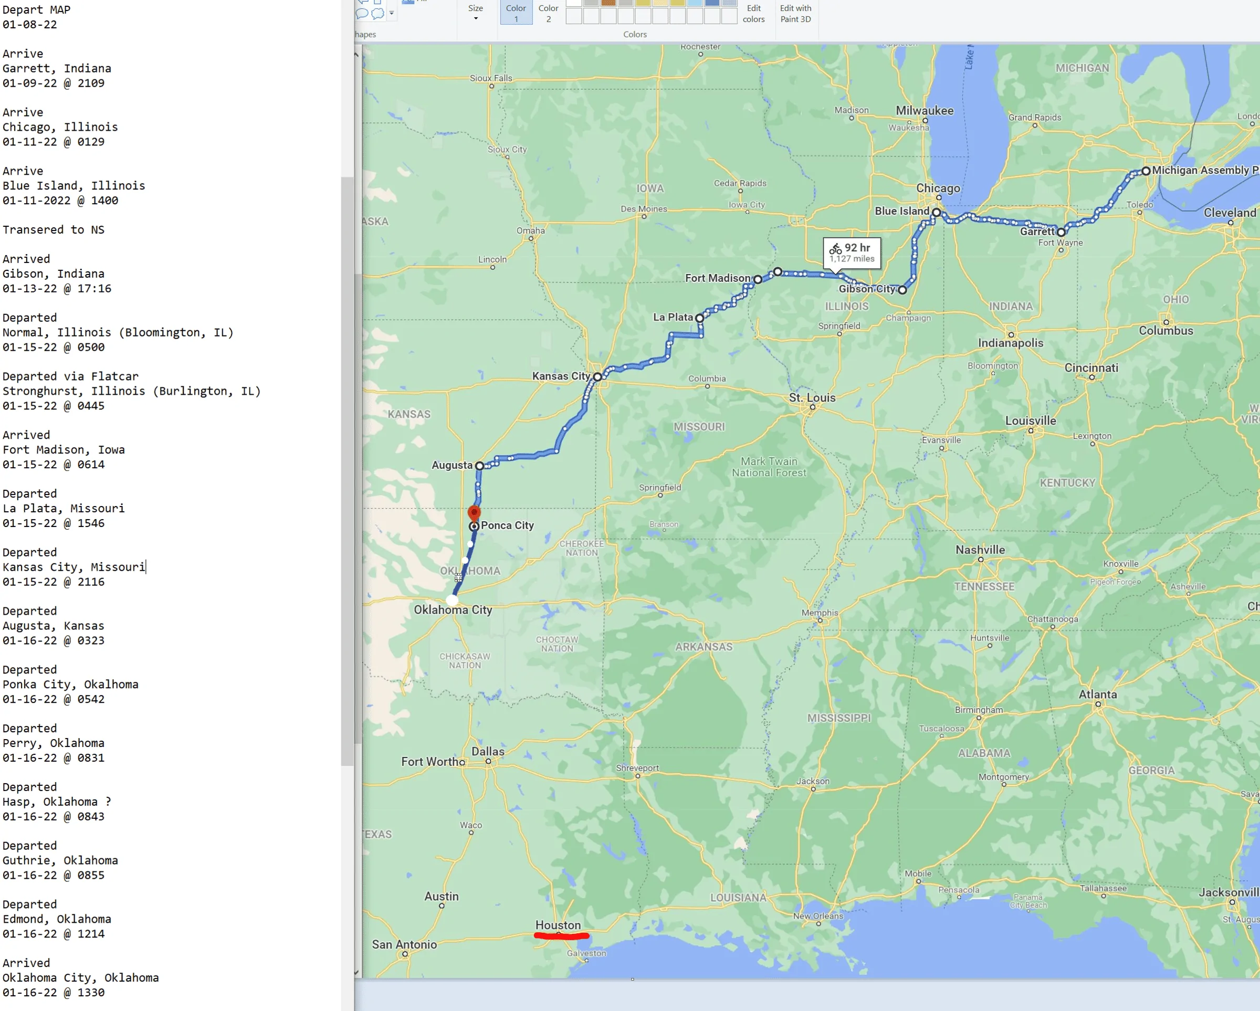Click the Indianapolis label on the map
Image resolution: width=1260 pixels, height=1011 pixels.
coord(1011,343)
